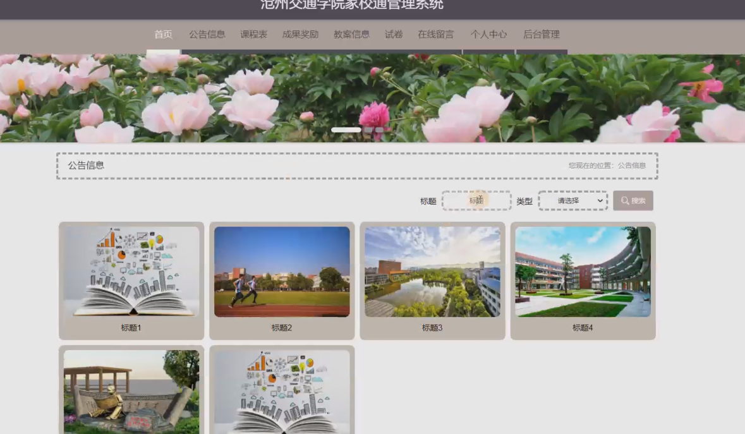Open the 首页 navigation tab
The image size is (745, 434).
click(x=163, y=35)
